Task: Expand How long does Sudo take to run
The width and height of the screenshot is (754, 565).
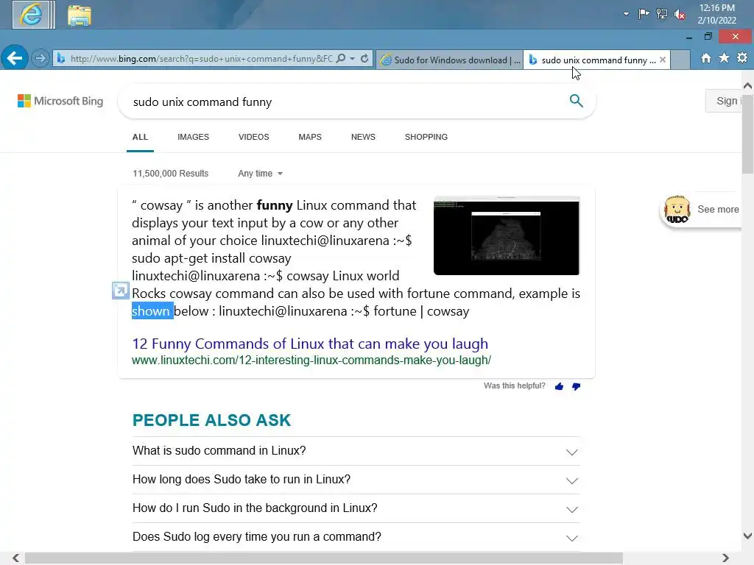Action: click(356, 480)
